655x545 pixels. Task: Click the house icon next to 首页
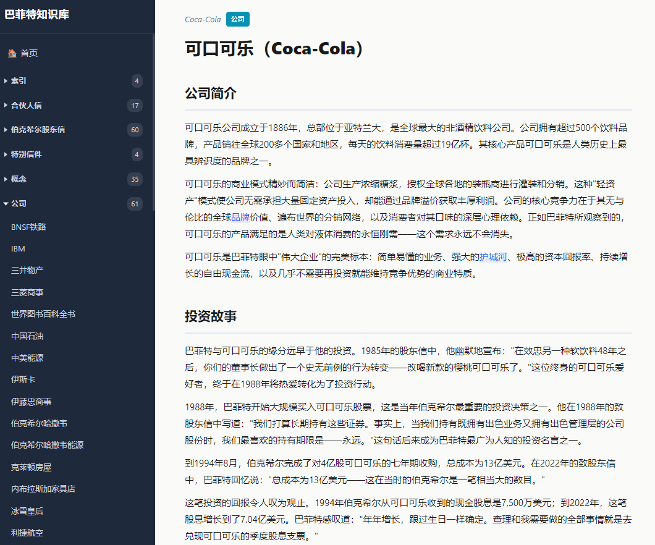click(x=12, y=53)
